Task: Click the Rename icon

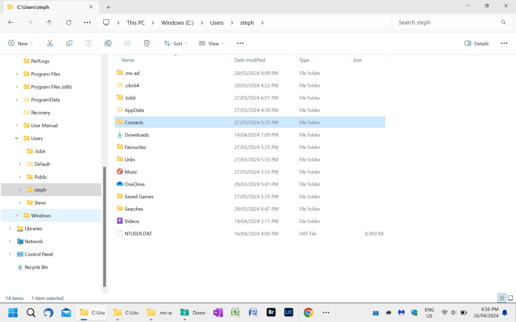Action: pyautogui.click(x=108, y=43)
